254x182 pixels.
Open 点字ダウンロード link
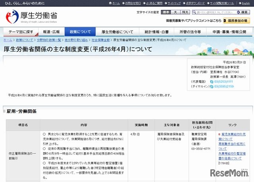pos(195,3)
